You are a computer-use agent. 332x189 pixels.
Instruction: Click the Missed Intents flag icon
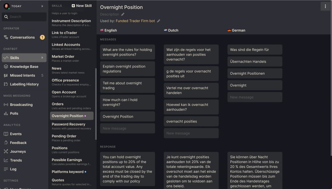click(x=6, y=75)
